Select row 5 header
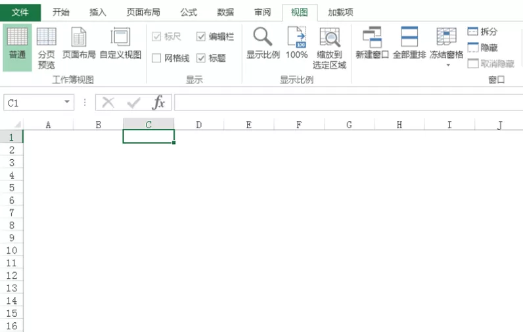Image resolution: width=523 pixels, height=332 pixels. point(12,187)
